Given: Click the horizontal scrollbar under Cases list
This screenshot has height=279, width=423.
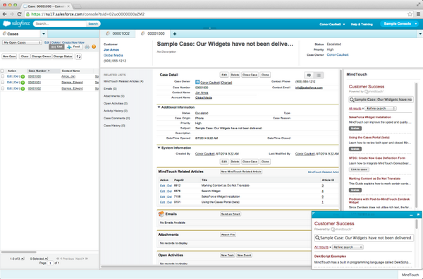Looking at the screenshot, I should (19, 252).
